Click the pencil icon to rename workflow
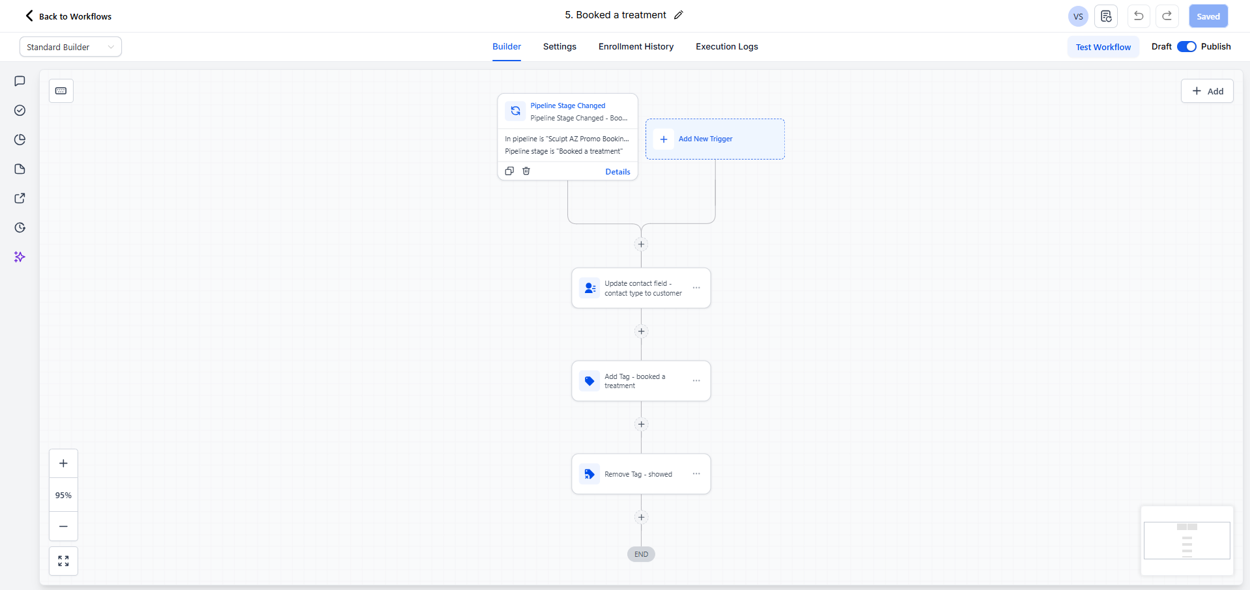This screenshot has width=1250, height=590. pyautogui.click(x=678, y=15)
